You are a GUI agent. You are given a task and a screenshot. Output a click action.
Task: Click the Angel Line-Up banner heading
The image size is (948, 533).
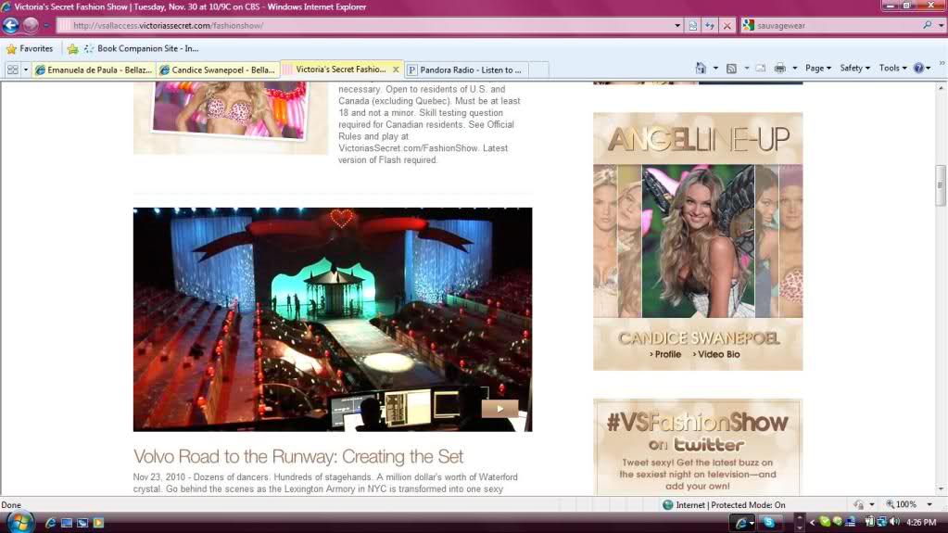point(698,139)
